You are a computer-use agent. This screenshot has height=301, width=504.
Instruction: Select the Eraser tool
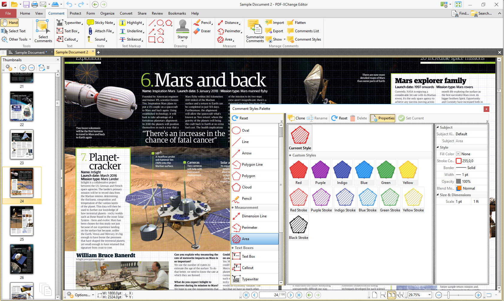(202, 31)
